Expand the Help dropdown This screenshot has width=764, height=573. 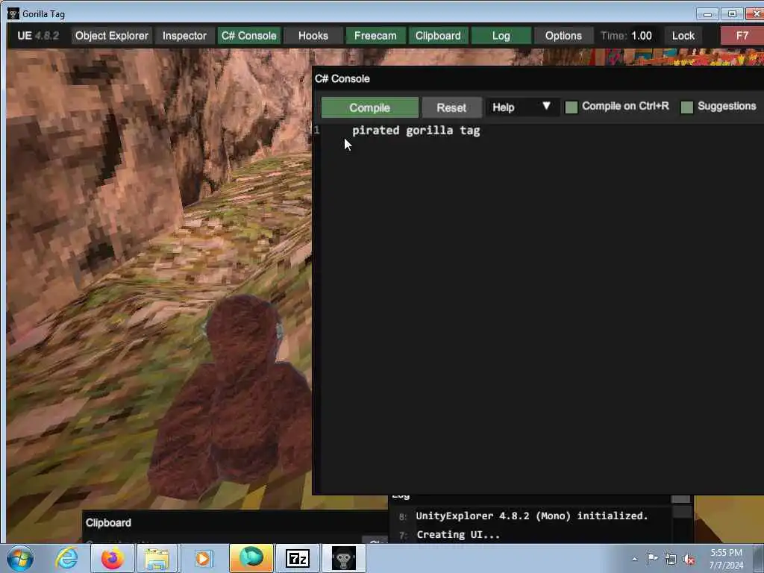coord(522,107)
